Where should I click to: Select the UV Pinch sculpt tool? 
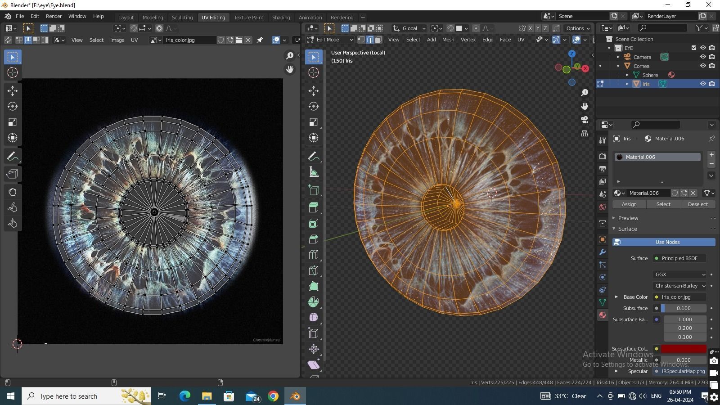coord(12,223)
